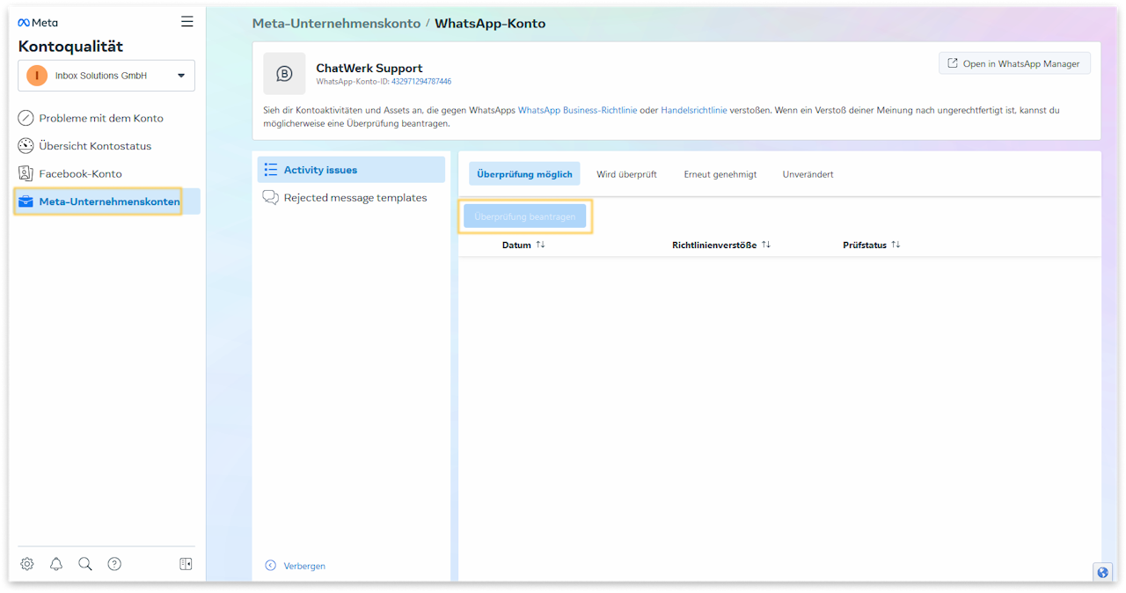This screenshot has height=593, width=1126.
Task: Click the ChatWerk Support account name
Action: coord(369,68)
